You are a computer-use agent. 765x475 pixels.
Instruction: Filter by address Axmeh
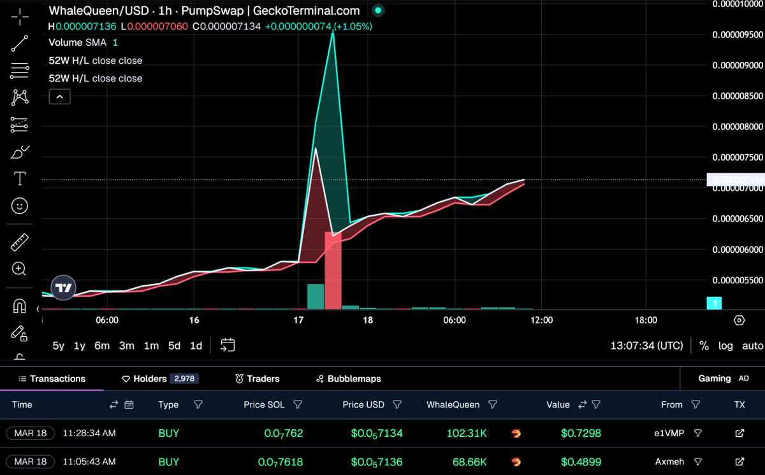click(x=697, y=462)
